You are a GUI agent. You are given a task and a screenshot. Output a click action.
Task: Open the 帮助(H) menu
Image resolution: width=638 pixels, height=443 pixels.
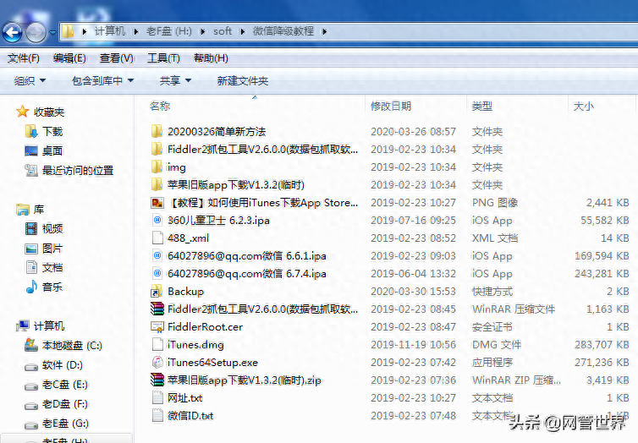tap(211, 58)
